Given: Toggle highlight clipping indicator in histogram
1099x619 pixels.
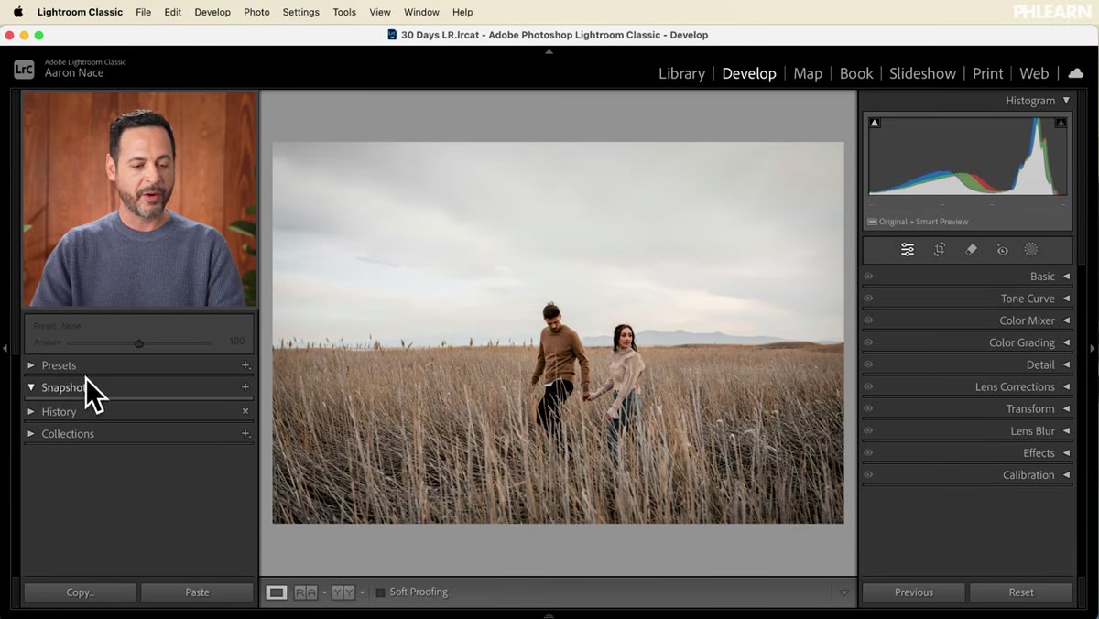Looking at the screenshot, I should (x=1061, y=123).
